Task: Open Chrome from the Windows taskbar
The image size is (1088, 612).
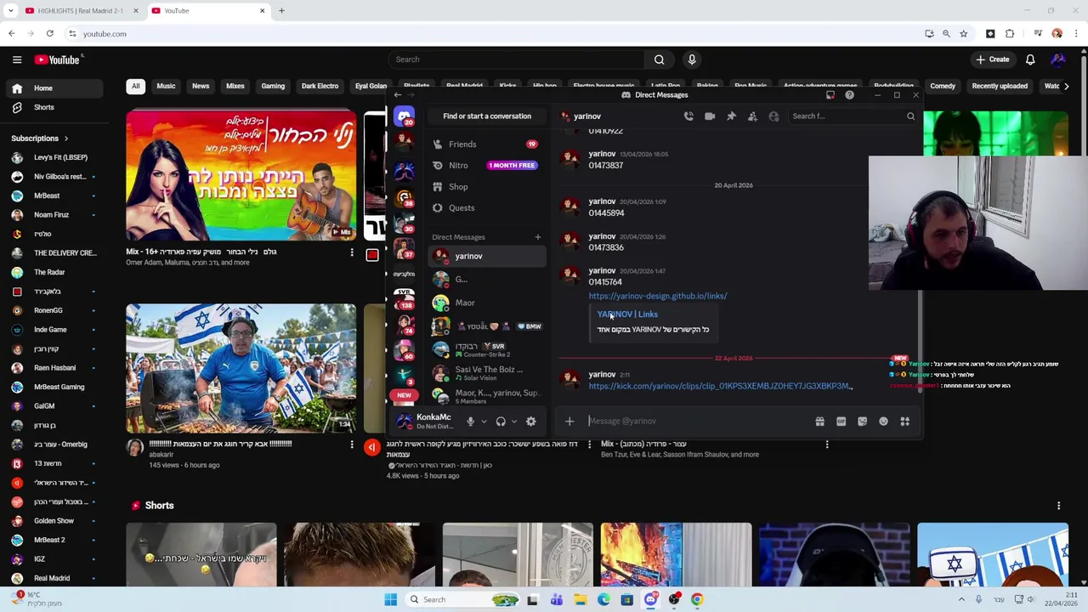Action: click(x=697, y=600)
